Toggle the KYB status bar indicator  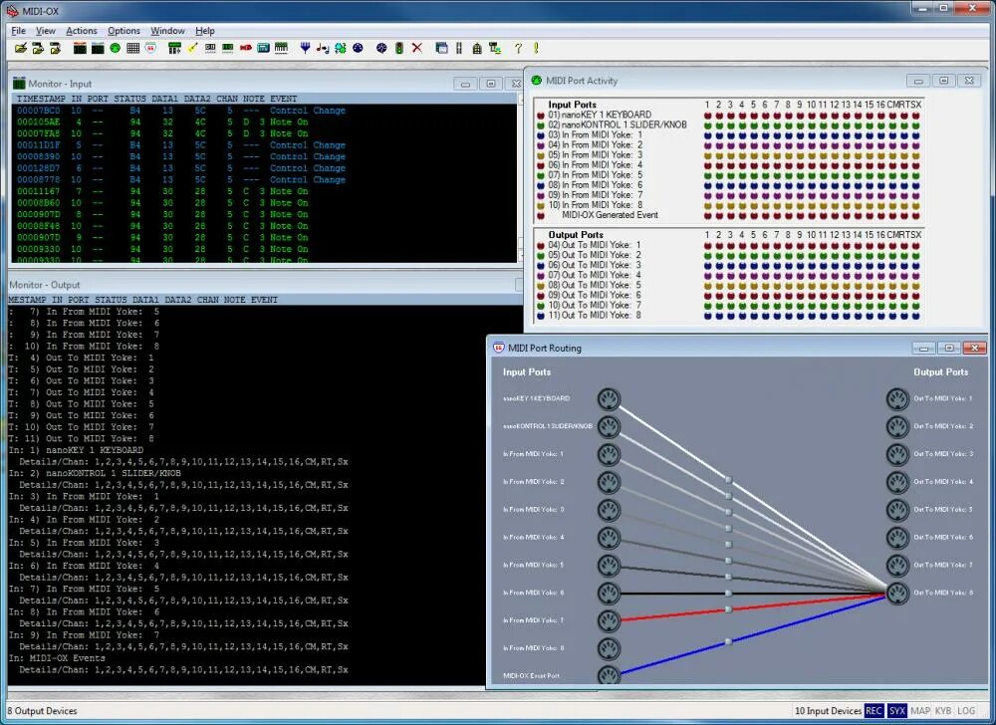[x=943, y=711]
